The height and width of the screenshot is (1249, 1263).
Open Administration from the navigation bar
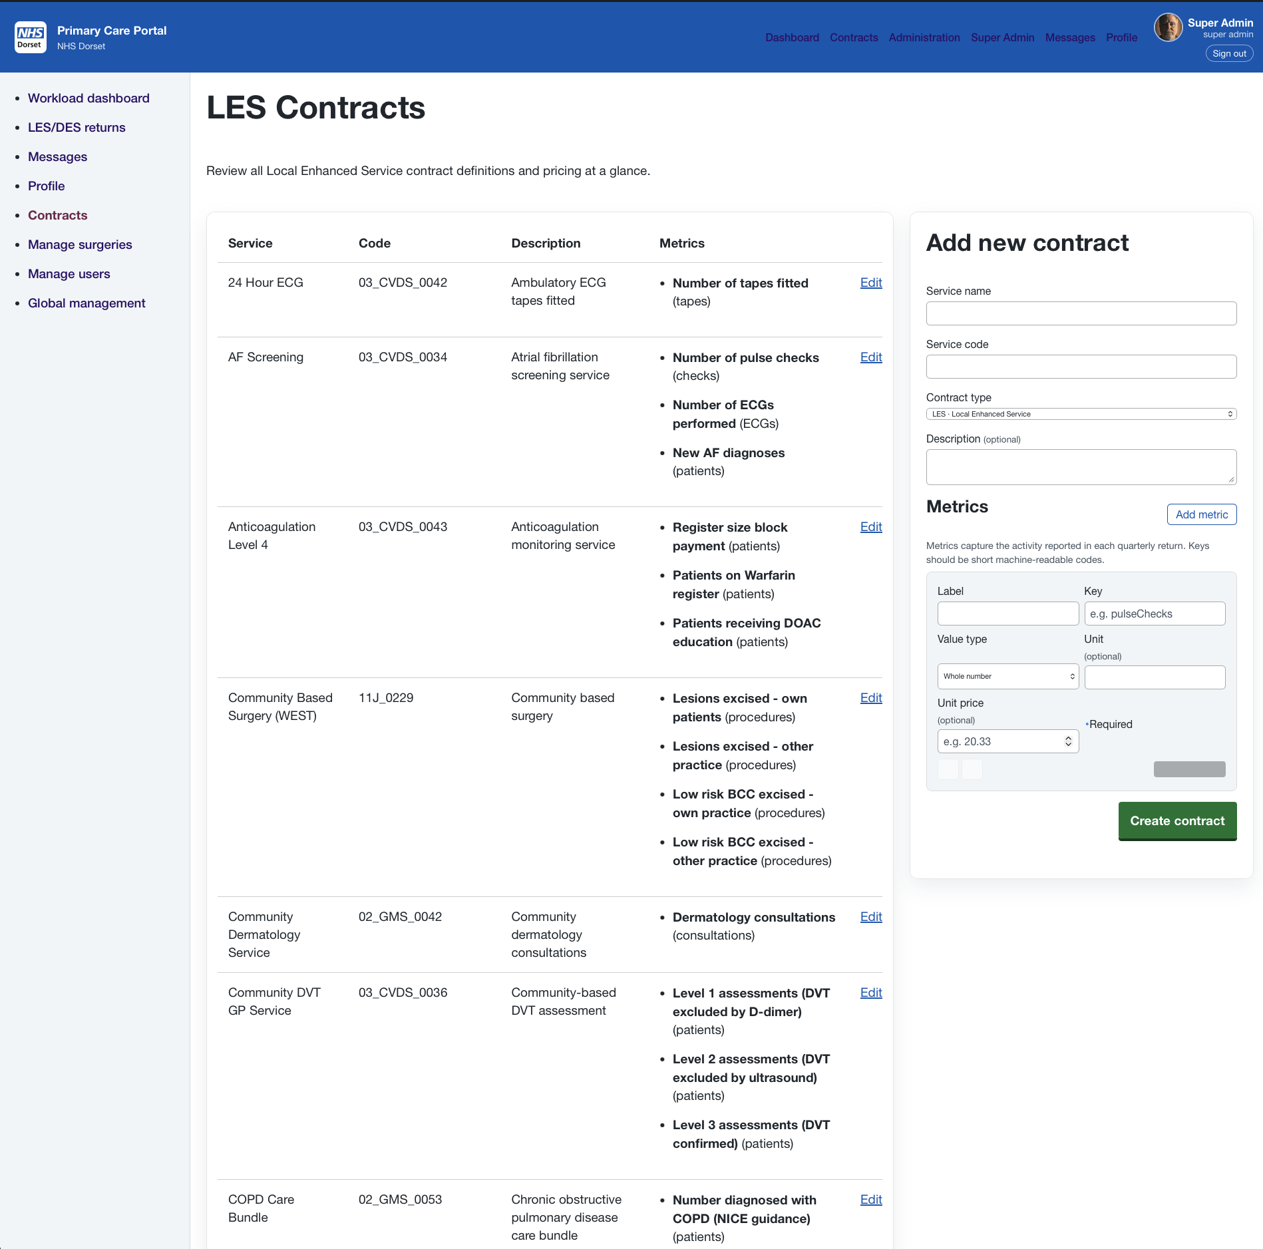tap(924, 37)
